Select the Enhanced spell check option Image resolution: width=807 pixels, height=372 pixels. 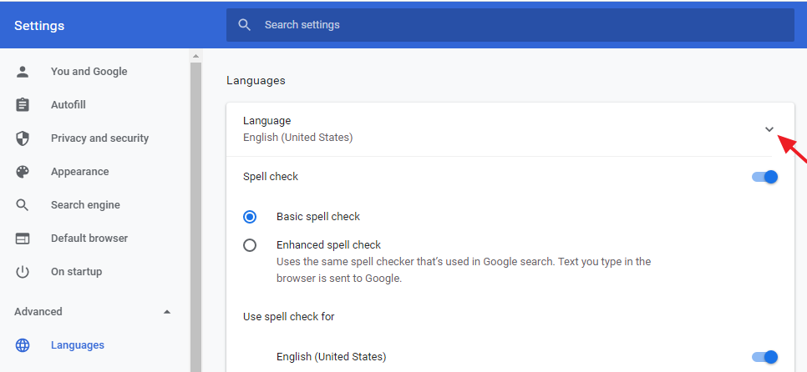point(250,245)
